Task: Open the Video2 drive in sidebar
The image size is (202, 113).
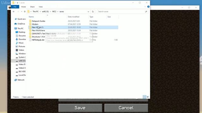Action: [22, 68]
